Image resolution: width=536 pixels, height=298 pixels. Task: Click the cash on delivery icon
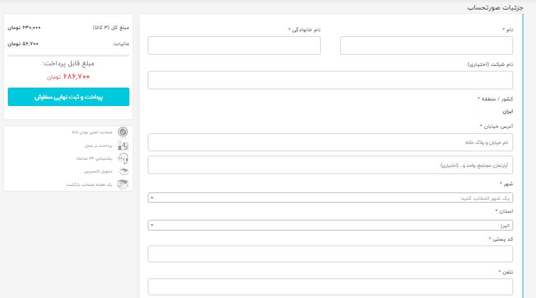point(123,146)
